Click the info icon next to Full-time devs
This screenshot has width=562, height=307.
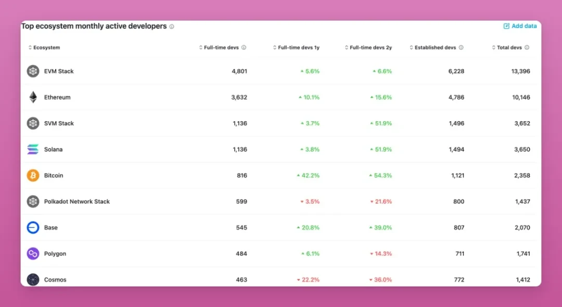click(243, 47)
